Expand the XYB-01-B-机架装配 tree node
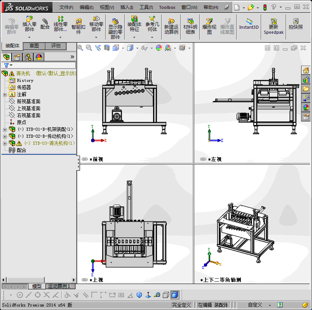The width and height of the screenshot is (312, 310). pyautogui.click(x=5, y=130)
